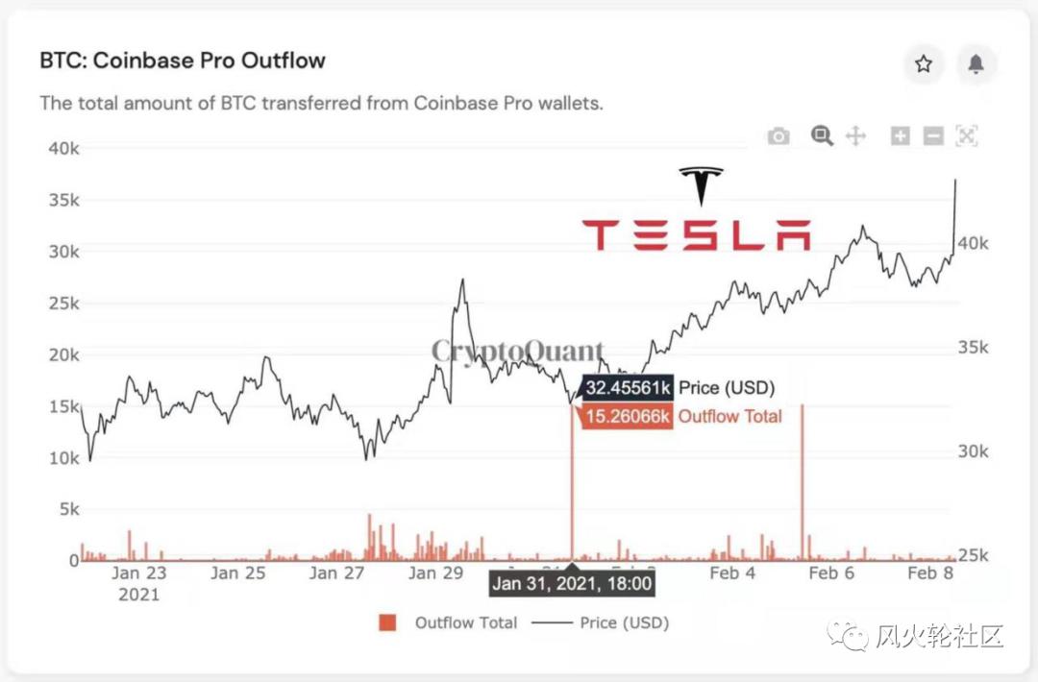Screen dimensions: 1038x682
Task: Reset axes with the autoscale icon
Action: (x=967, y=136)
